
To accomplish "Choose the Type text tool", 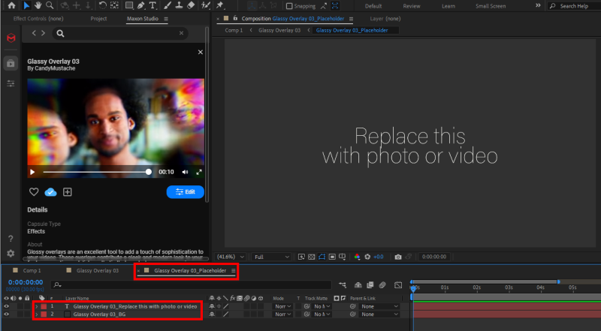I will point(153,5).
